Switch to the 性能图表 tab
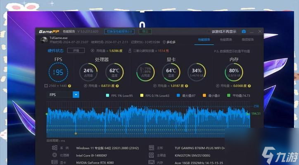The width and height of the screenshot is (299, 165). [226, 40]
